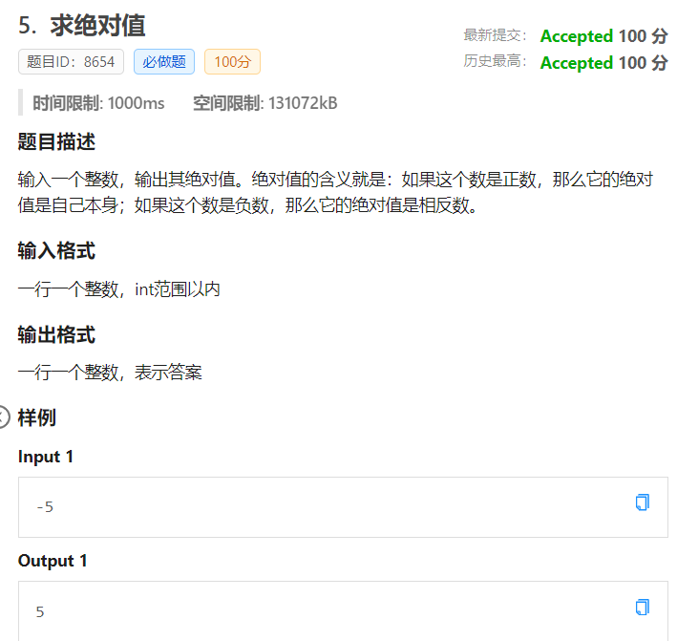The image size is (677, 641).
Task: Copy the Output 1 sample text
Action: coord(643,607)
